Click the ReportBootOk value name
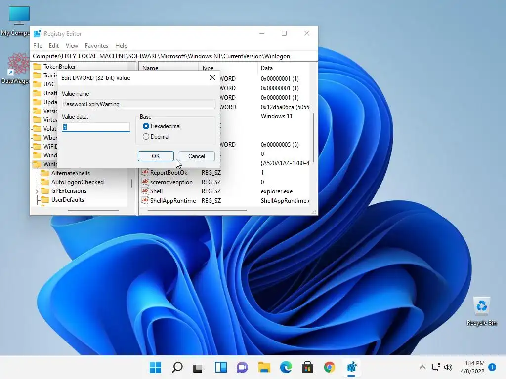Image resolution: width=506 pixels, height=379 pixels. (169, 173)
